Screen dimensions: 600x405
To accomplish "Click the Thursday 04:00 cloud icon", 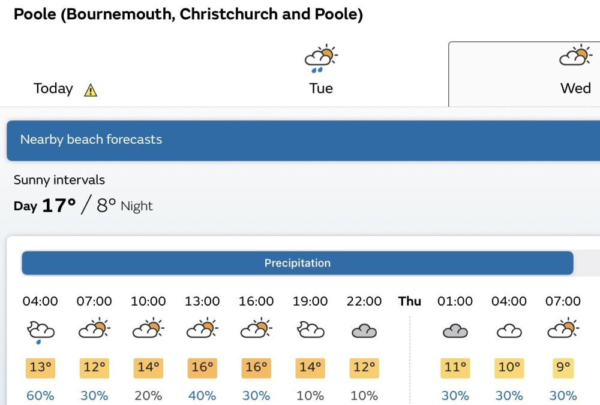I will [509, 331].
